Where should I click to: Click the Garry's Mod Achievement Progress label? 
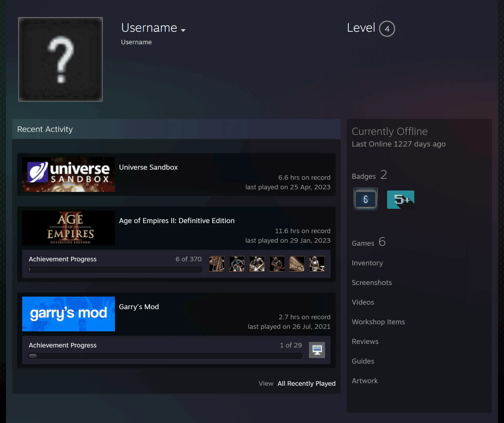pyautogui.click(x=63, y=345)
